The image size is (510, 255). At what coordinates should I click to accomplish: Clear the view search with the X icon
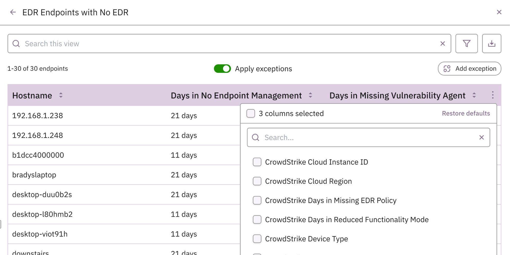click(x=442, y=43)
